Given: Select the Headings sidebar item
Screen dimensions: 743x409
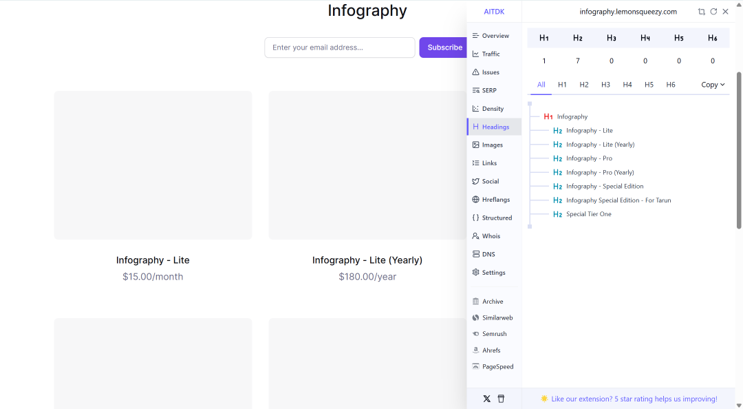Looking at the screenshot, I should click(x=494, y=127).
